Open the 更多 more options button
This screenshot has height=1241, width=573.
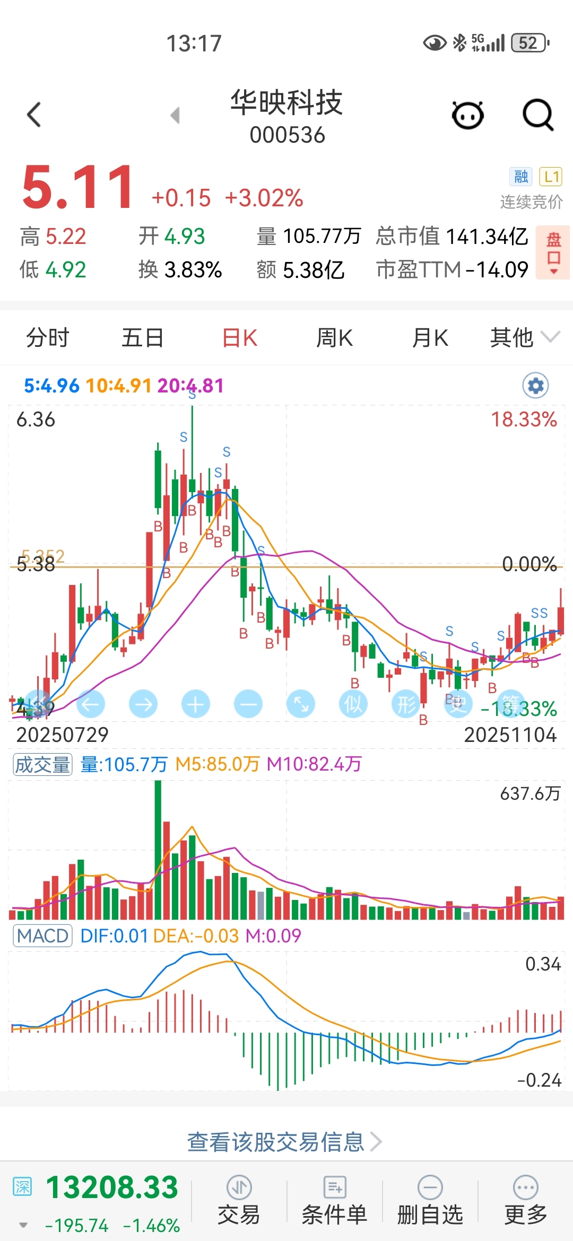point(526,1201)
